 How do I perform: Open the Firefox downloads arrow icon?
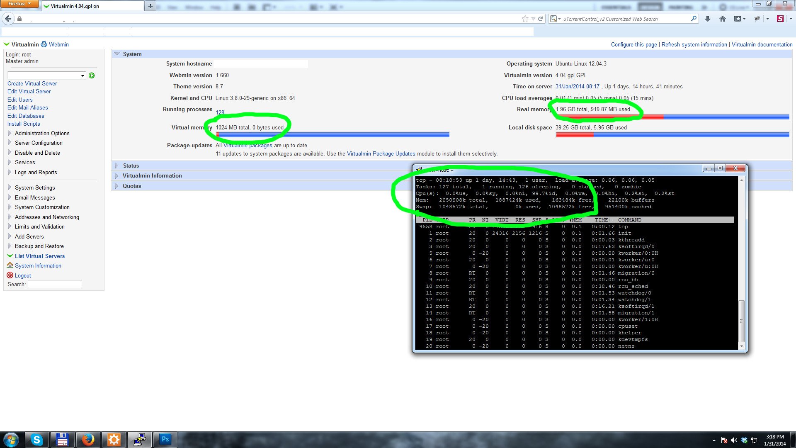tap(708, 19)
